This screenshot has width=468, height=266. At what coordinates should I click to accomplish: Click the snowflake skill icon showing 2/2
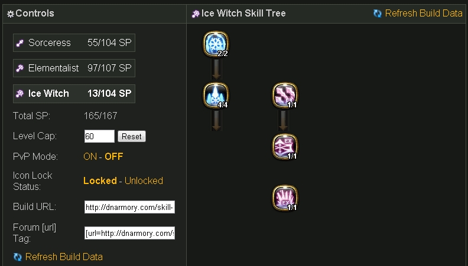(x=216, y=44)
